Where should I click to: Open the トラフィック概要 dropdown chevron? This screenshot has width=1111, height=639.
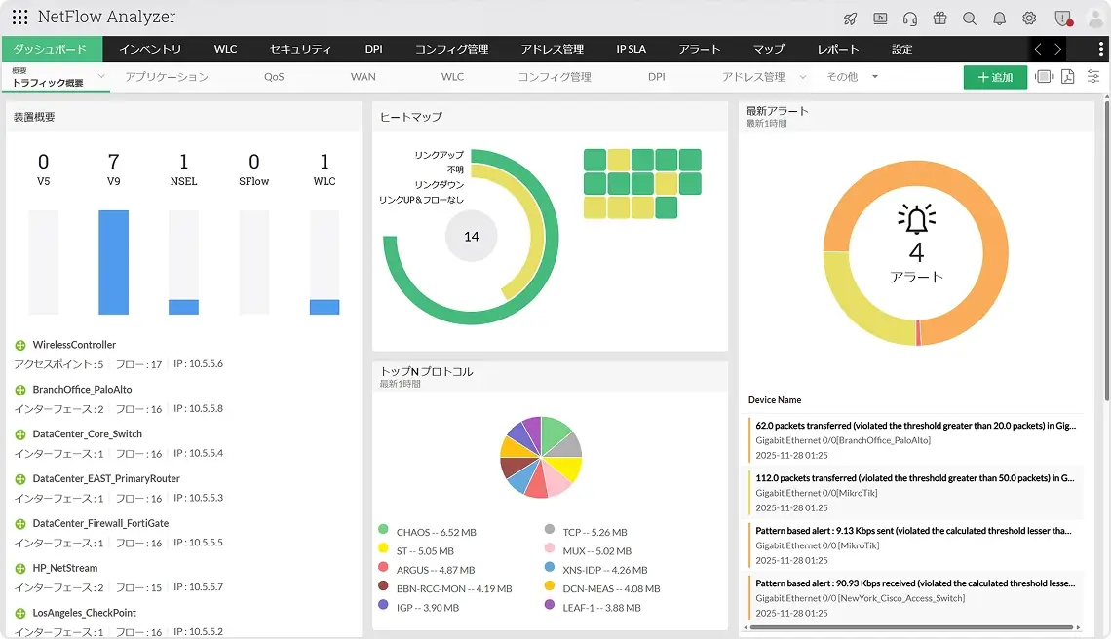(101, 76)
